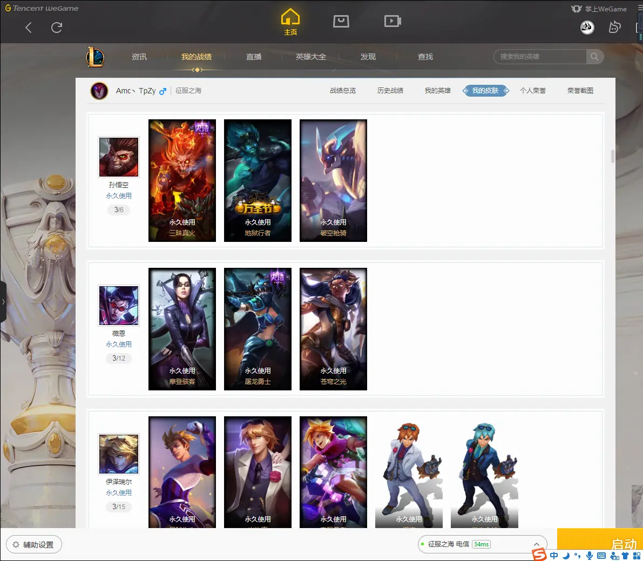This screenshot has width=643, height=561.
Task: Click the page's vertical scrollbar thumb
Action: (x=613, y=156)
